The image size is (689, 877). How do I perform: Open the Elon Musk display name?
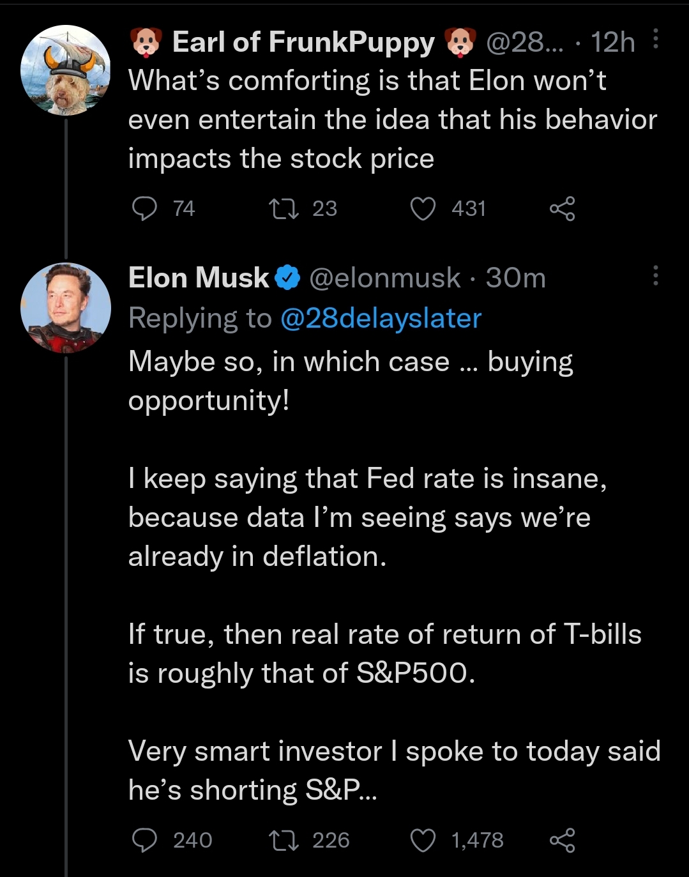point(199,278)
